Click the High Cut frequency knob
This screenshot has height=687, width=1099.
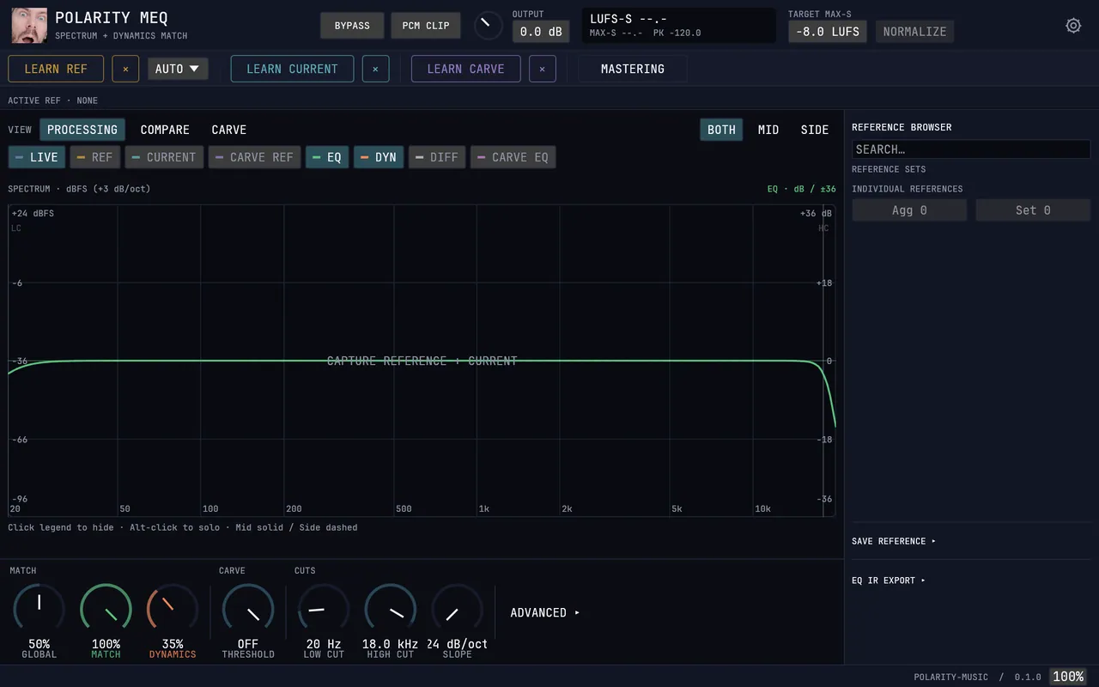click(x=391, y=610)
